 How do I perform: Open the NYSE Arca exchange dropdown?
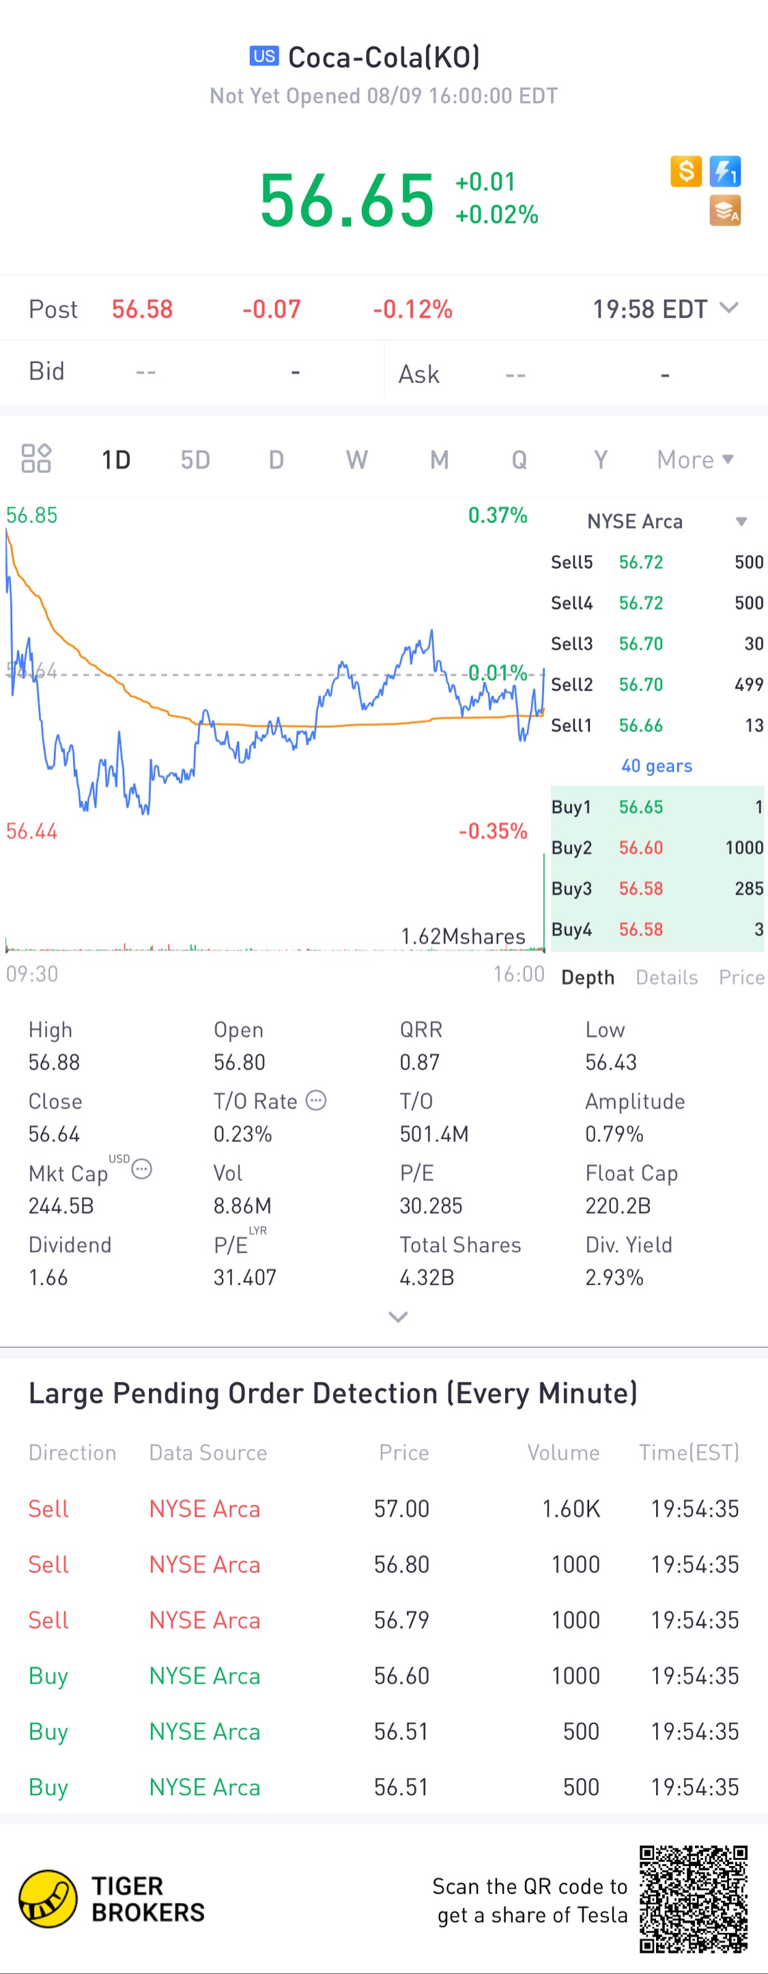(x=741, y=522)
